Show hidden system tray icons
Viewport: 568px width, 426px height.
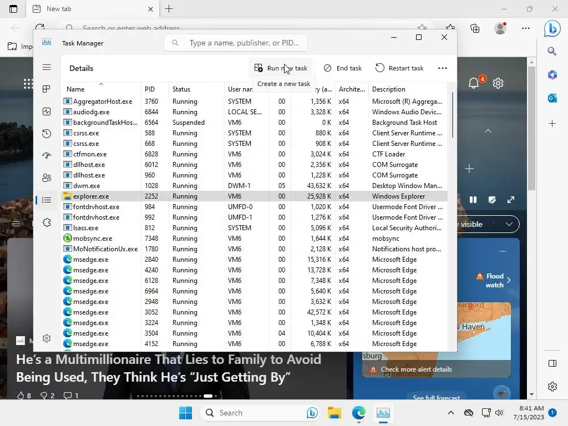[x=450, y=413]
